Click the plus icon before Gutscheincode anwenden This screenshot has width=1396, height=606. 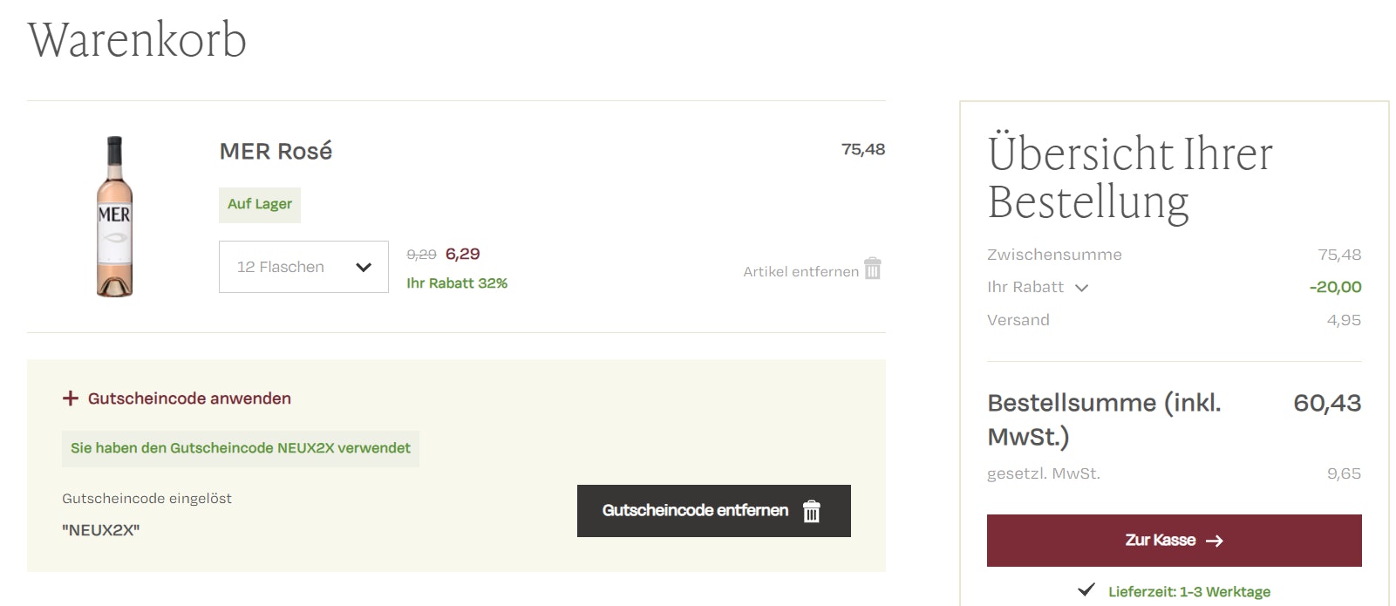[71, 398]
